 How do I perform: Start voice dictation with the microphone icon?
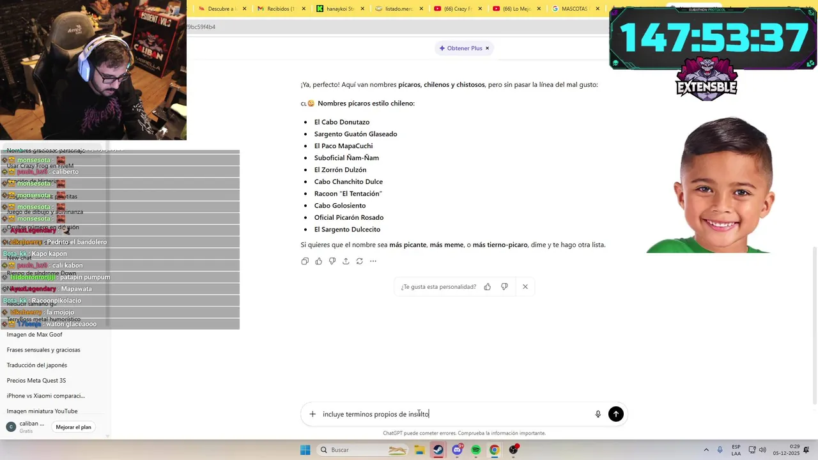pyautogui.click(x=598, y=414)
